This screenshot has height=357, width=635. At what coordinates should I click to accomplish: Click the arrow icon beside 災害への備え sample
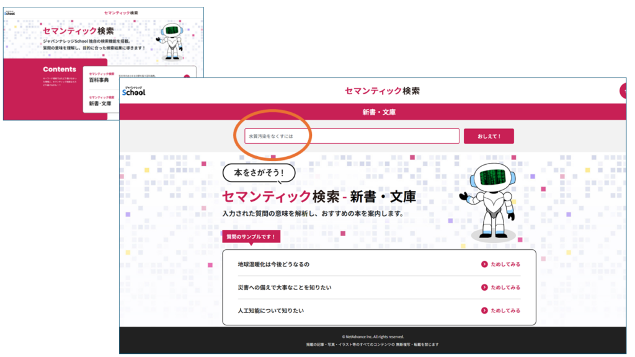(484, 288)
